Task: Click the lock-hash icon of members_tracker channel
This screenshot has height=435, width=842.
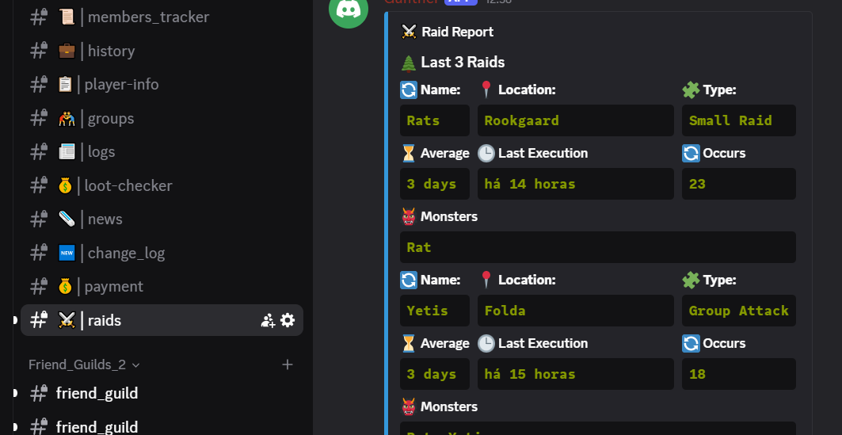Action: coord(39,17)
